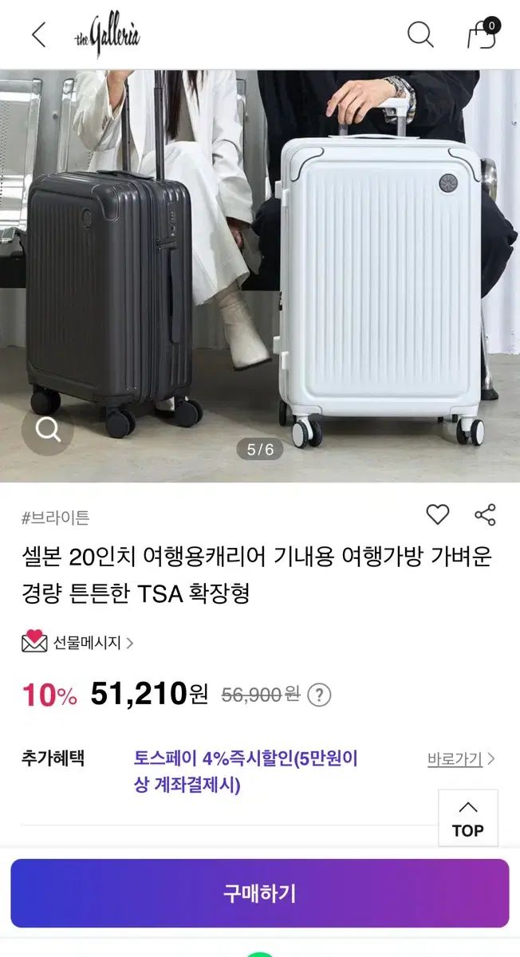Jump to top with TOP button
The width and height of the screenshot is (520, 957).
coord(468,818)
